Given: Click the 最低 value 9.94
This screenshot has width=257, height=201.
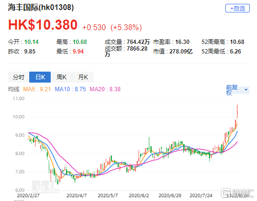Looking at the screenshot, I should click(78, 52).
